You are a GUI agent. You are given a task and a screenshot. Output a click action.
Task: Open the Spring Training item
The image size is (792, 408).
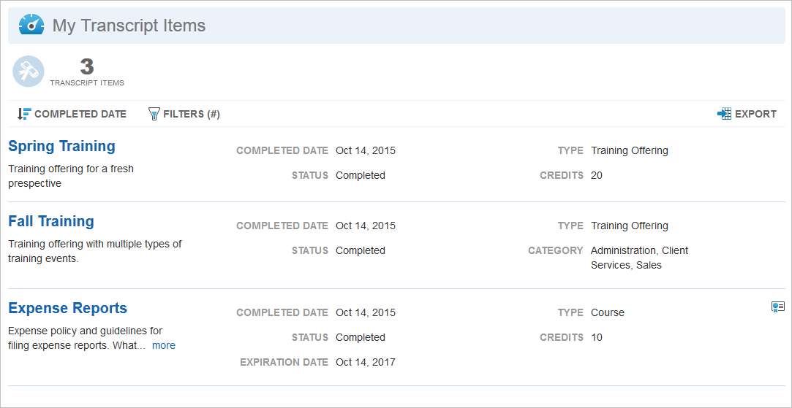tap(62, 146)
